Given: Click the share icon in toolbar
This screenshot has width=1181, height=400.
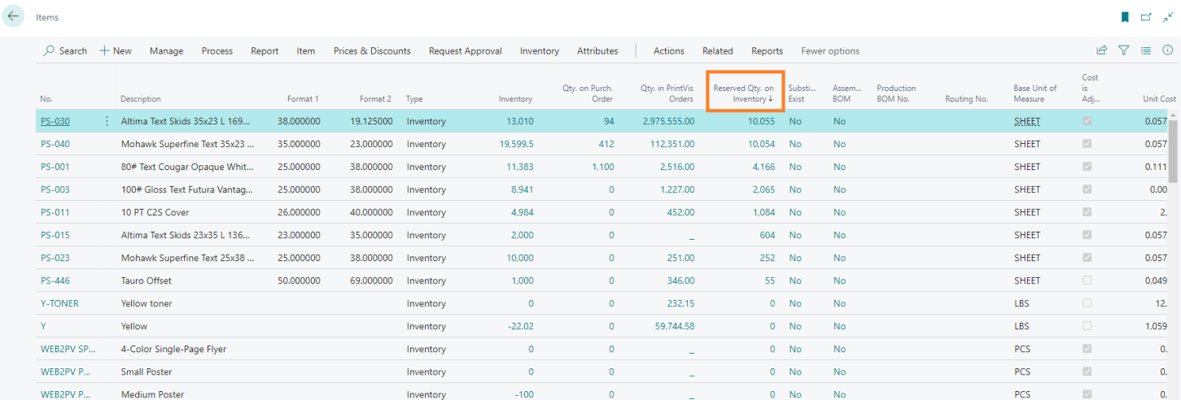Looking at the screenshot, I should click(1101, 50).
